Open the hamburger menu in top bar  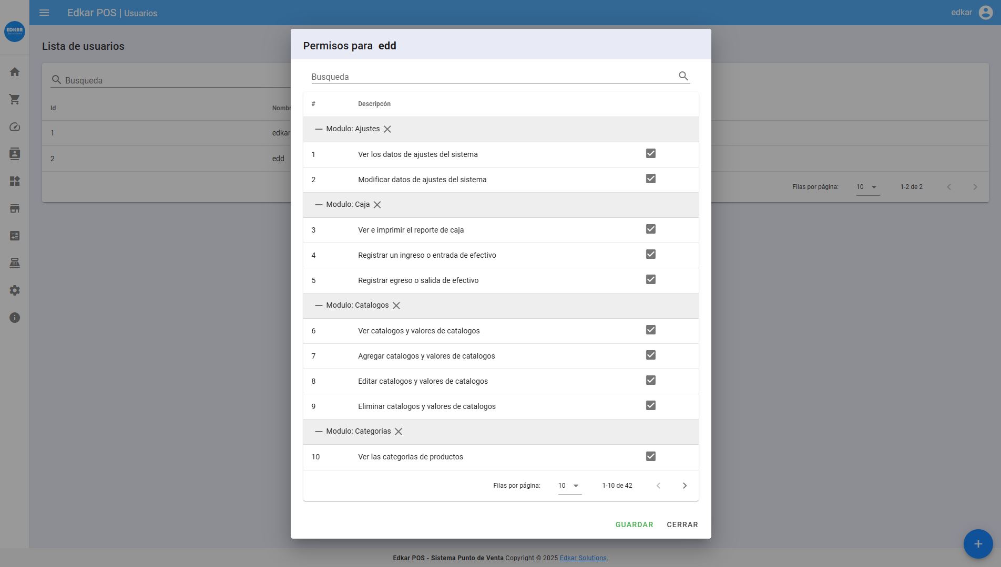(44, 13)
